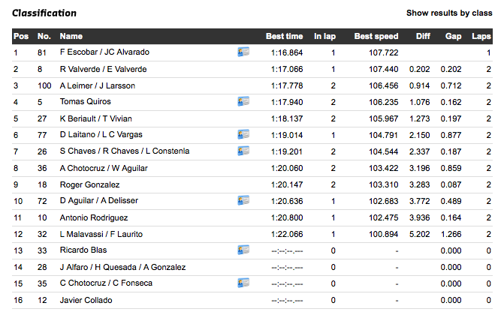Click profile card icon next to D Aguilar / A Delisser

(x=243, y=201)
